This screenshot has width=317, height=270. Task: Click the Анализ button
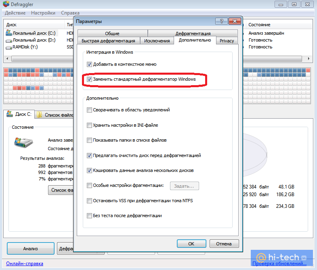click(31, 249)
